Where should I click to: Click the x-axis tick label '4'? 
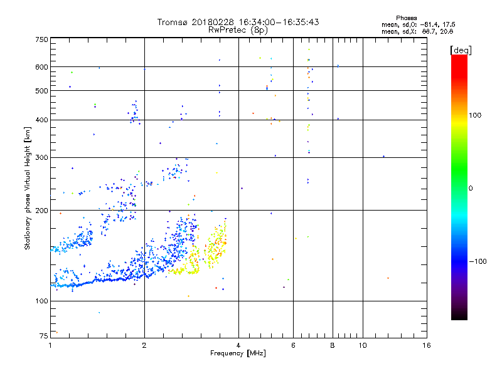coord(238,345)
